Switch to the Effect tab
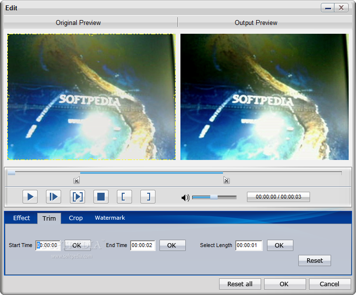The height and width of the screenshot is (295, 356). pos(22,218)
